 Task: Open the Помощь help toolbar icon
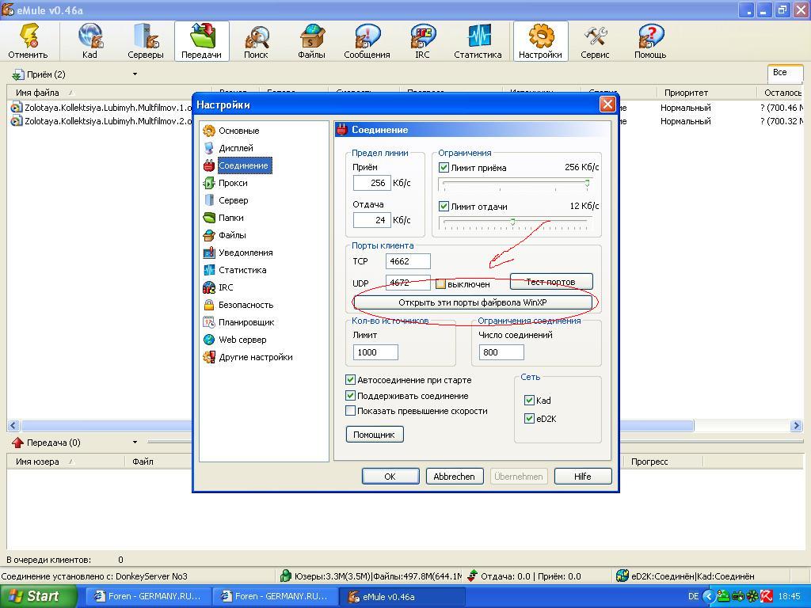pyautogui.click(x=650, y=41)
